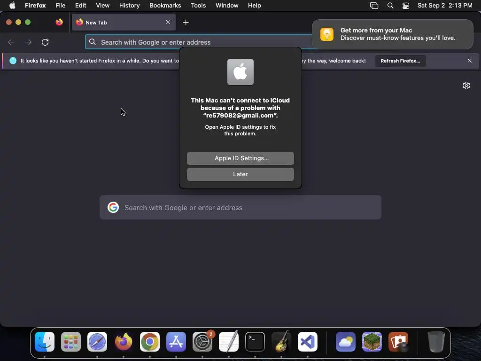Open the Get more from your Mac notification
This screenshot has height=361, width=481.
coord(392,34)
